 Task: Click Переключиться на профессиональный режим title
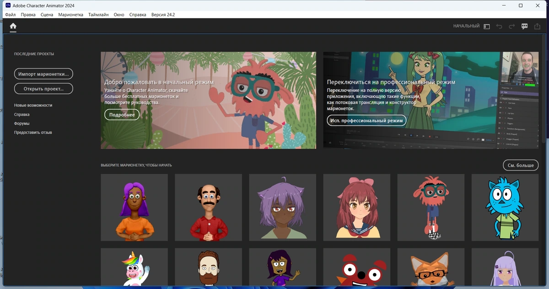(391, 82)
